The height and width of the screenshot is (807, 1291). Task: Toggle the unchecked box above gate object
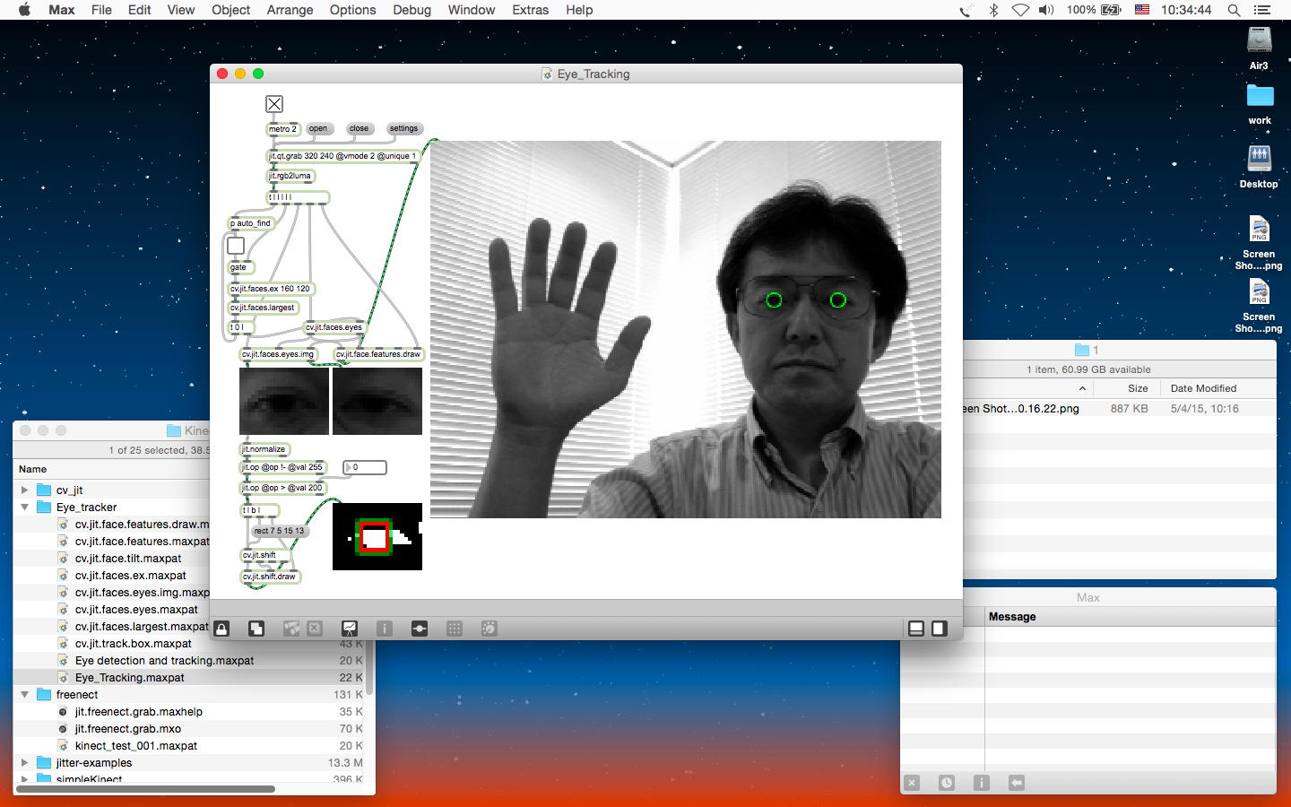(236, 245)
